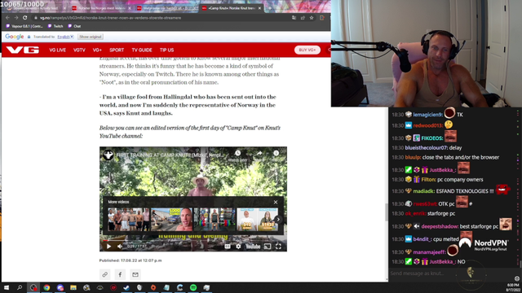522x293 pixels.
Task: Open the video on YouTube via logo
Action: point(253,246)
